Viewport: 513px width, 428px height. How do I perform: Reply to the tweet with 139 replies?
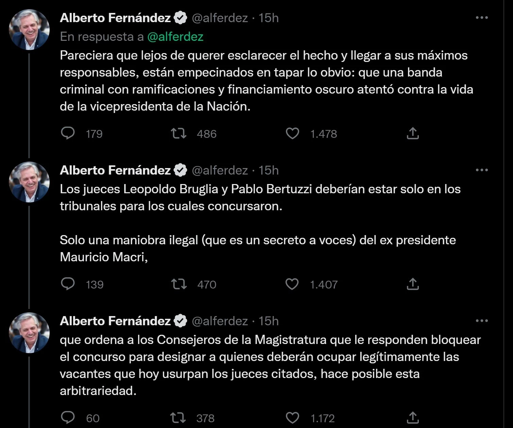click(x=68, y=284)
